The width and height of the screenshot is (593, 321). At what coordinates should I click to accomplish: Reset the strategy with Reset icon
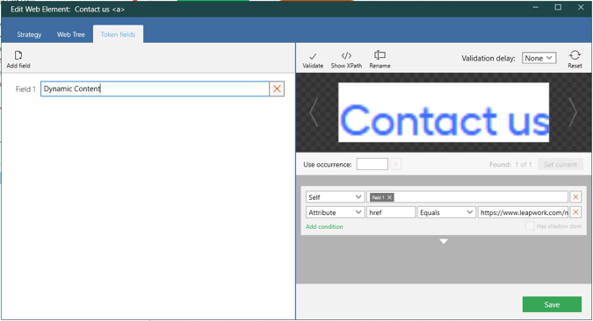click(x=575, y=55)
